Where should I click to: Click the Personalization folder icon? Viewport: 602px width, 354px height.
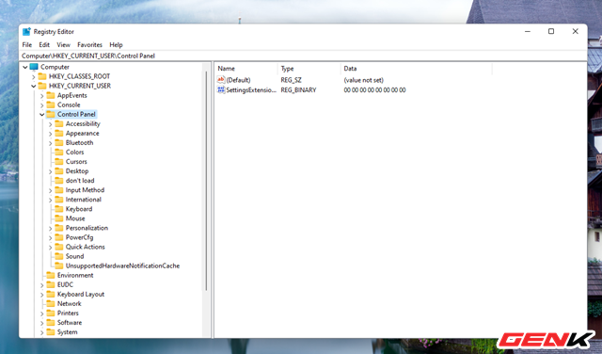pyautogui.click(x=59, y=228)
